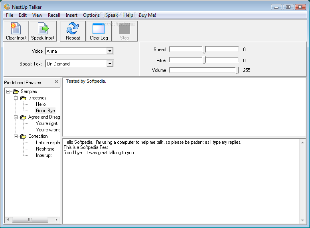The image size is (310, 228).
Task: Click the phrases panel left scroll arrow
Action: pos(8,220)
